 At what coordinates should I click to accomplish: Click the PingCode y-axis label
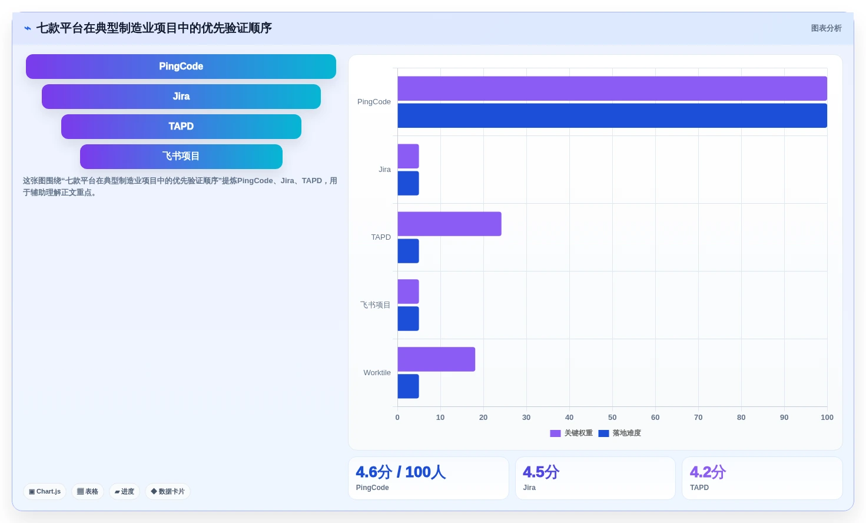point(374,102)
